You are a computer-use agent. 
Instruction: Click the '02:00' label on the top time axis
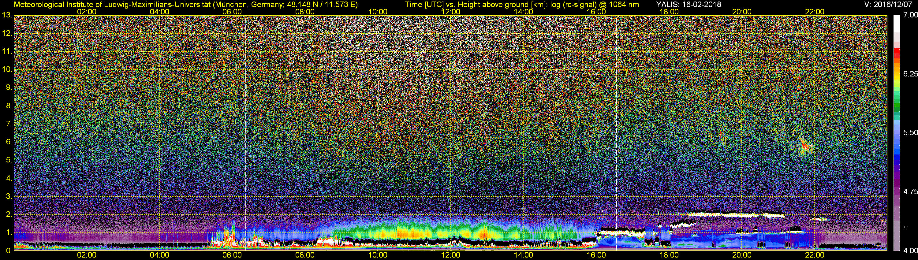pos(87,12)
